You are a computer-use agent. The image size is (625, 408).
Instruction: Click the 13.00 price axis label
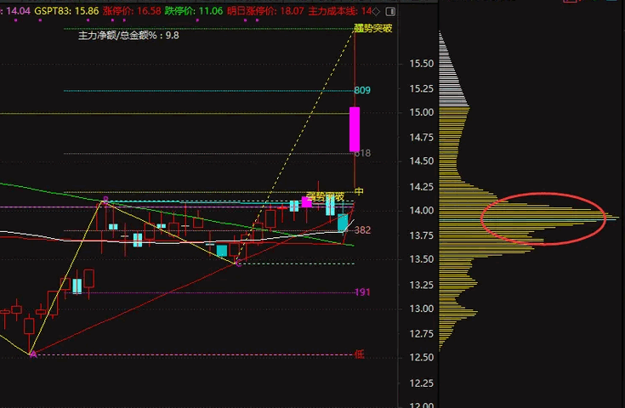tap(421, 309)
